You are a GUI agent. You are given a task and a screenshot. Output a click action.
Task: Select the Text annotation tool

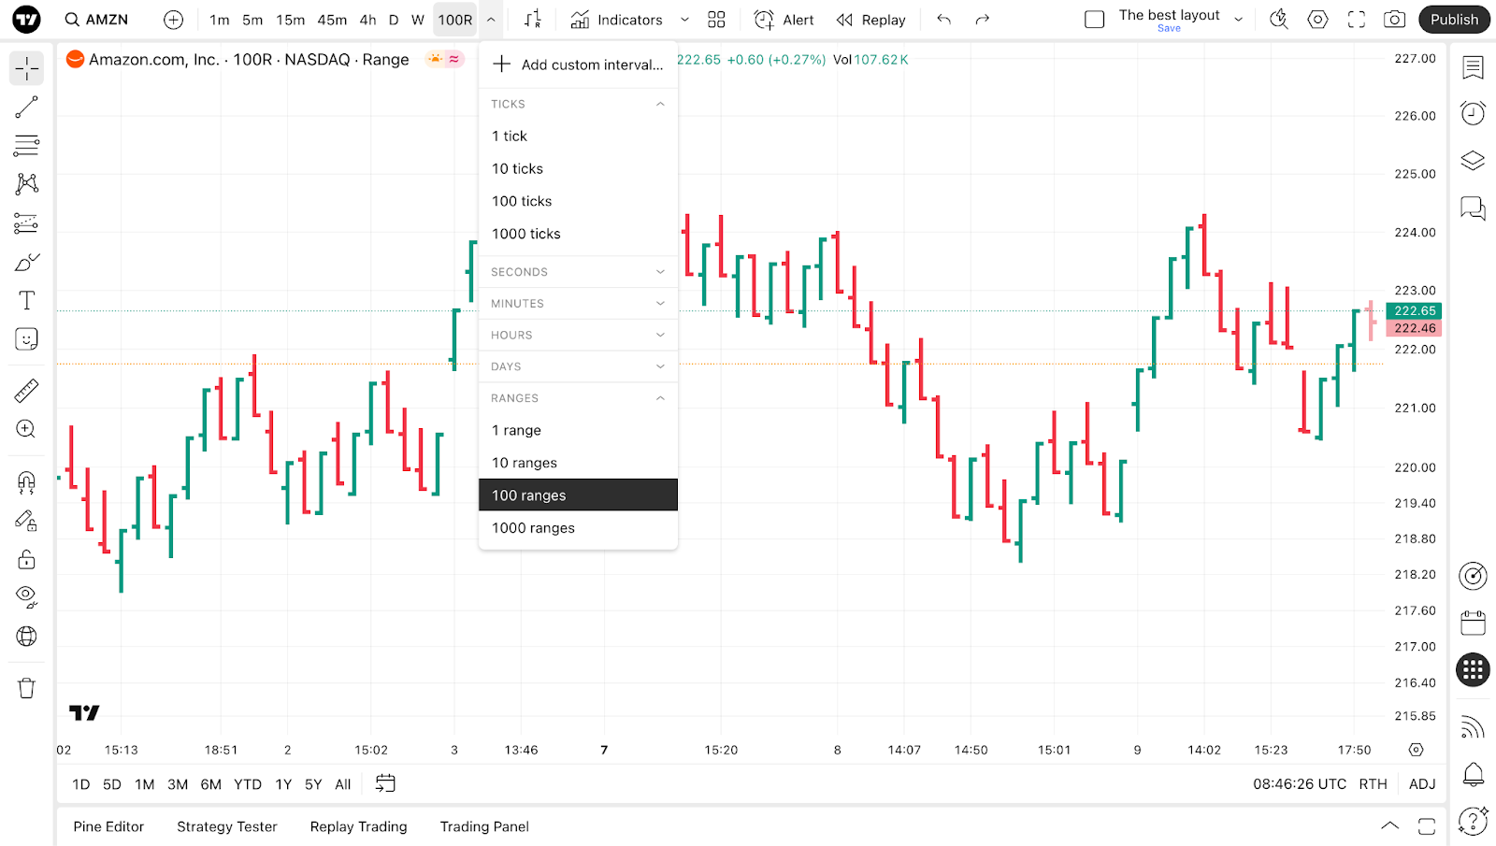click(26, 300)
